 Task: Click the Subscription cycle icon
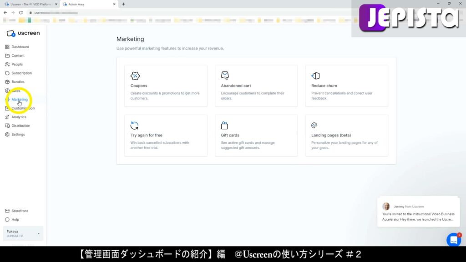(7, 73)
